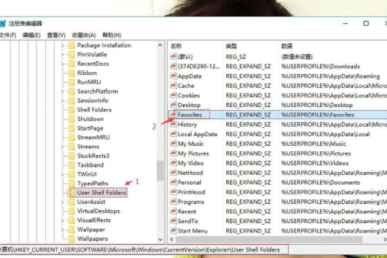Expand the Package Installation key

tap(63, 46)
